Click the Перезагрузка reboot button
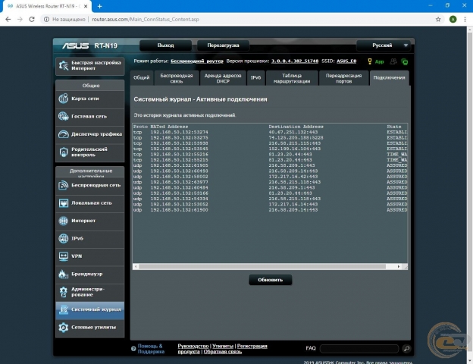This screenshot has width=473, height=364. tap(223, 45)
